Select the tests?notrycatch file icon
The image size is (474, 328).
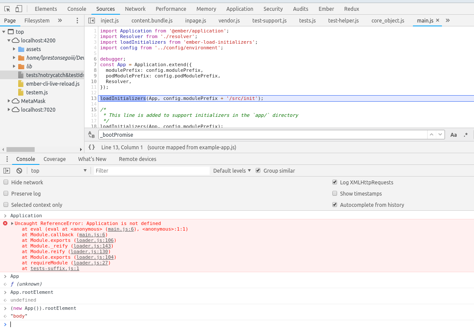tap(21, 75)
